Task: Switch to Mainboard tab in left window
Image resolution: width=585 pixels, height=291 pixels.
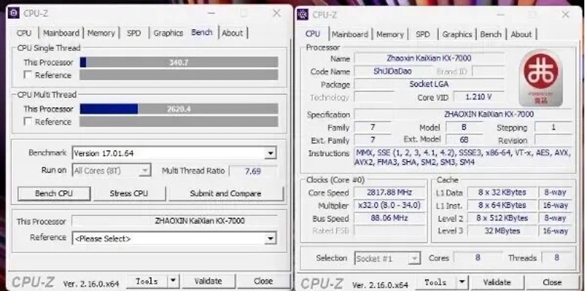Action: point(61,33)
